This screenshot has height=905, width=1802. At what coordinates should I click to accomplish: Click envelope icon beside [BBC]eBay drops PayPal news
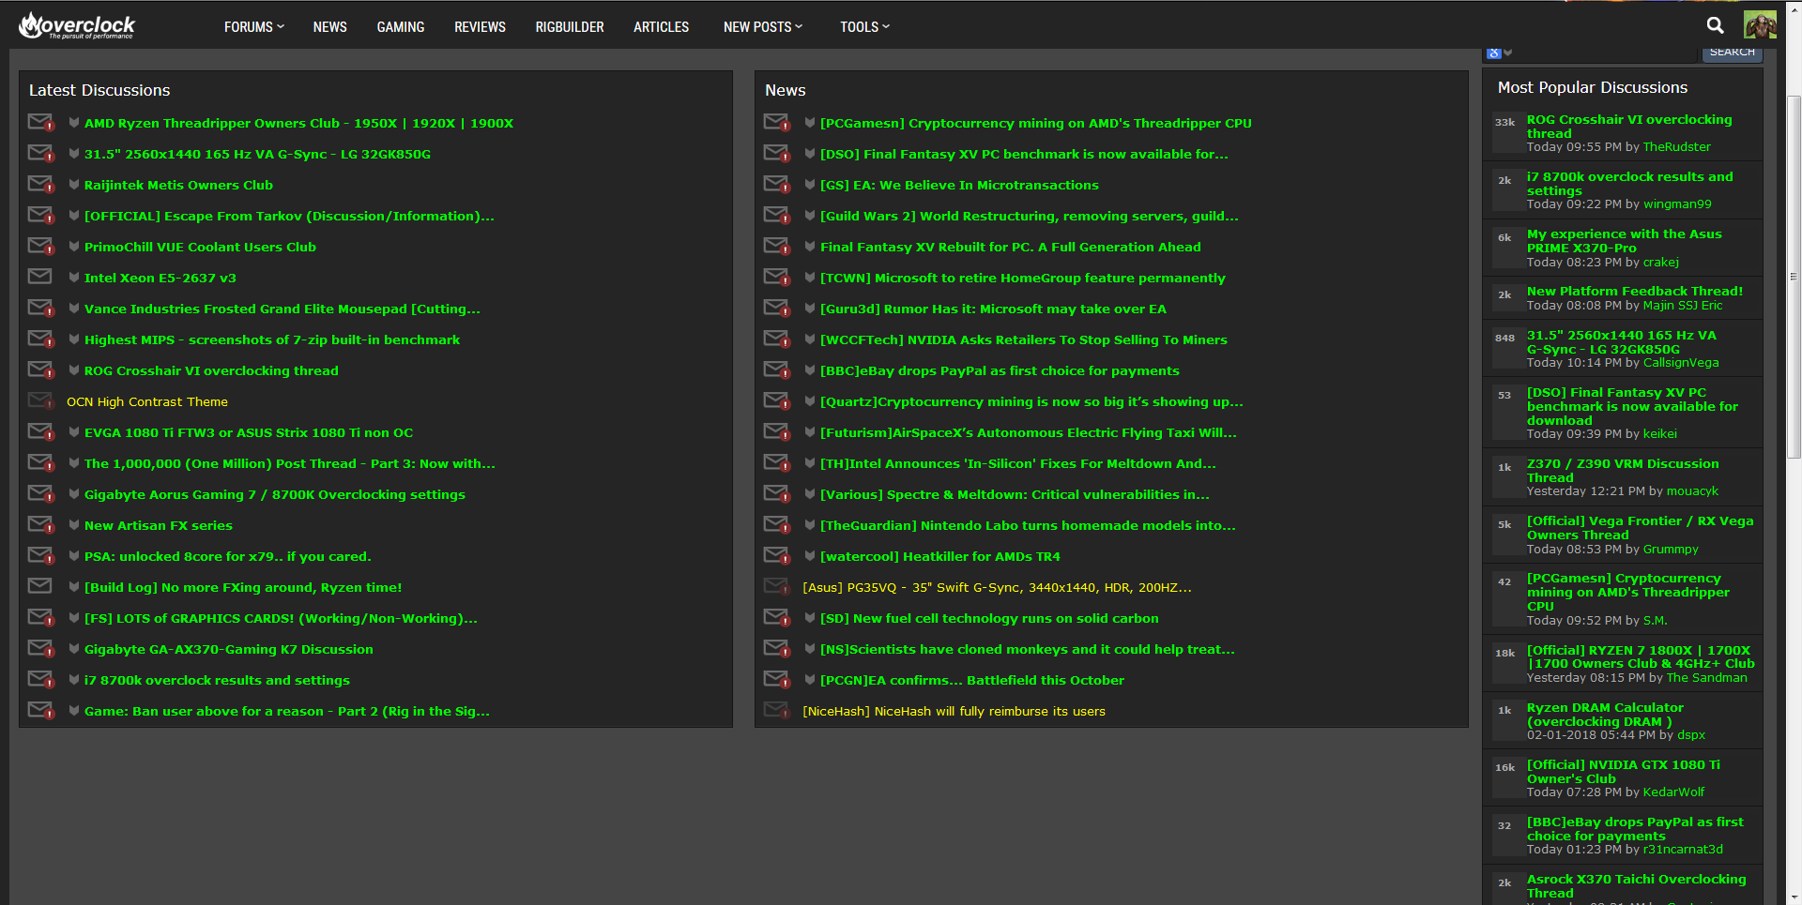[x=776, y=370]
